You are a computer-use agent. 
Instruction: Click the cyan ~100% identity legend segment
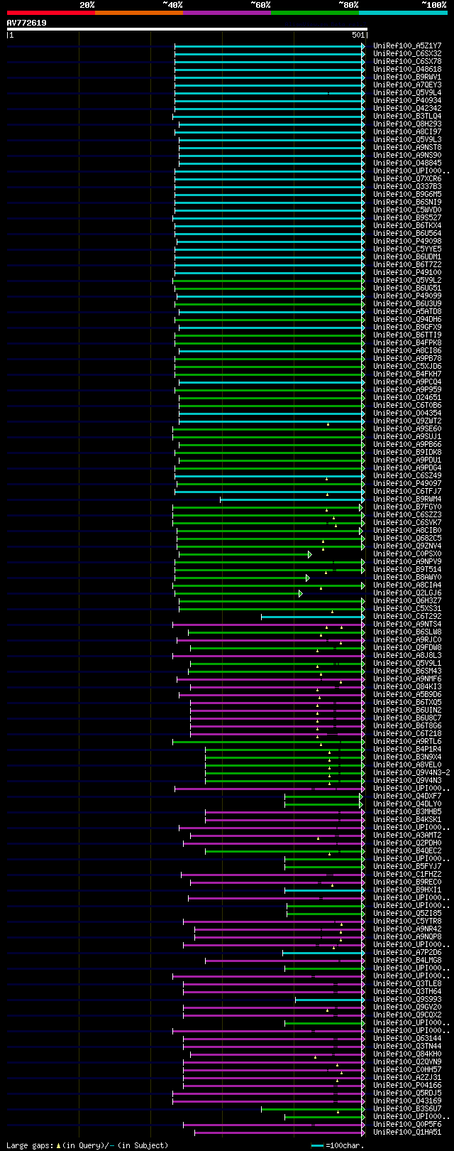coord(402,13)
